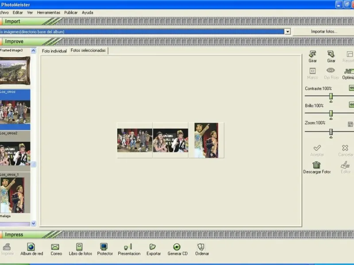The height and width of the screenshot is (265, 354).
Task: Click thumbnail list scroll down arrow
Action: 34,223
